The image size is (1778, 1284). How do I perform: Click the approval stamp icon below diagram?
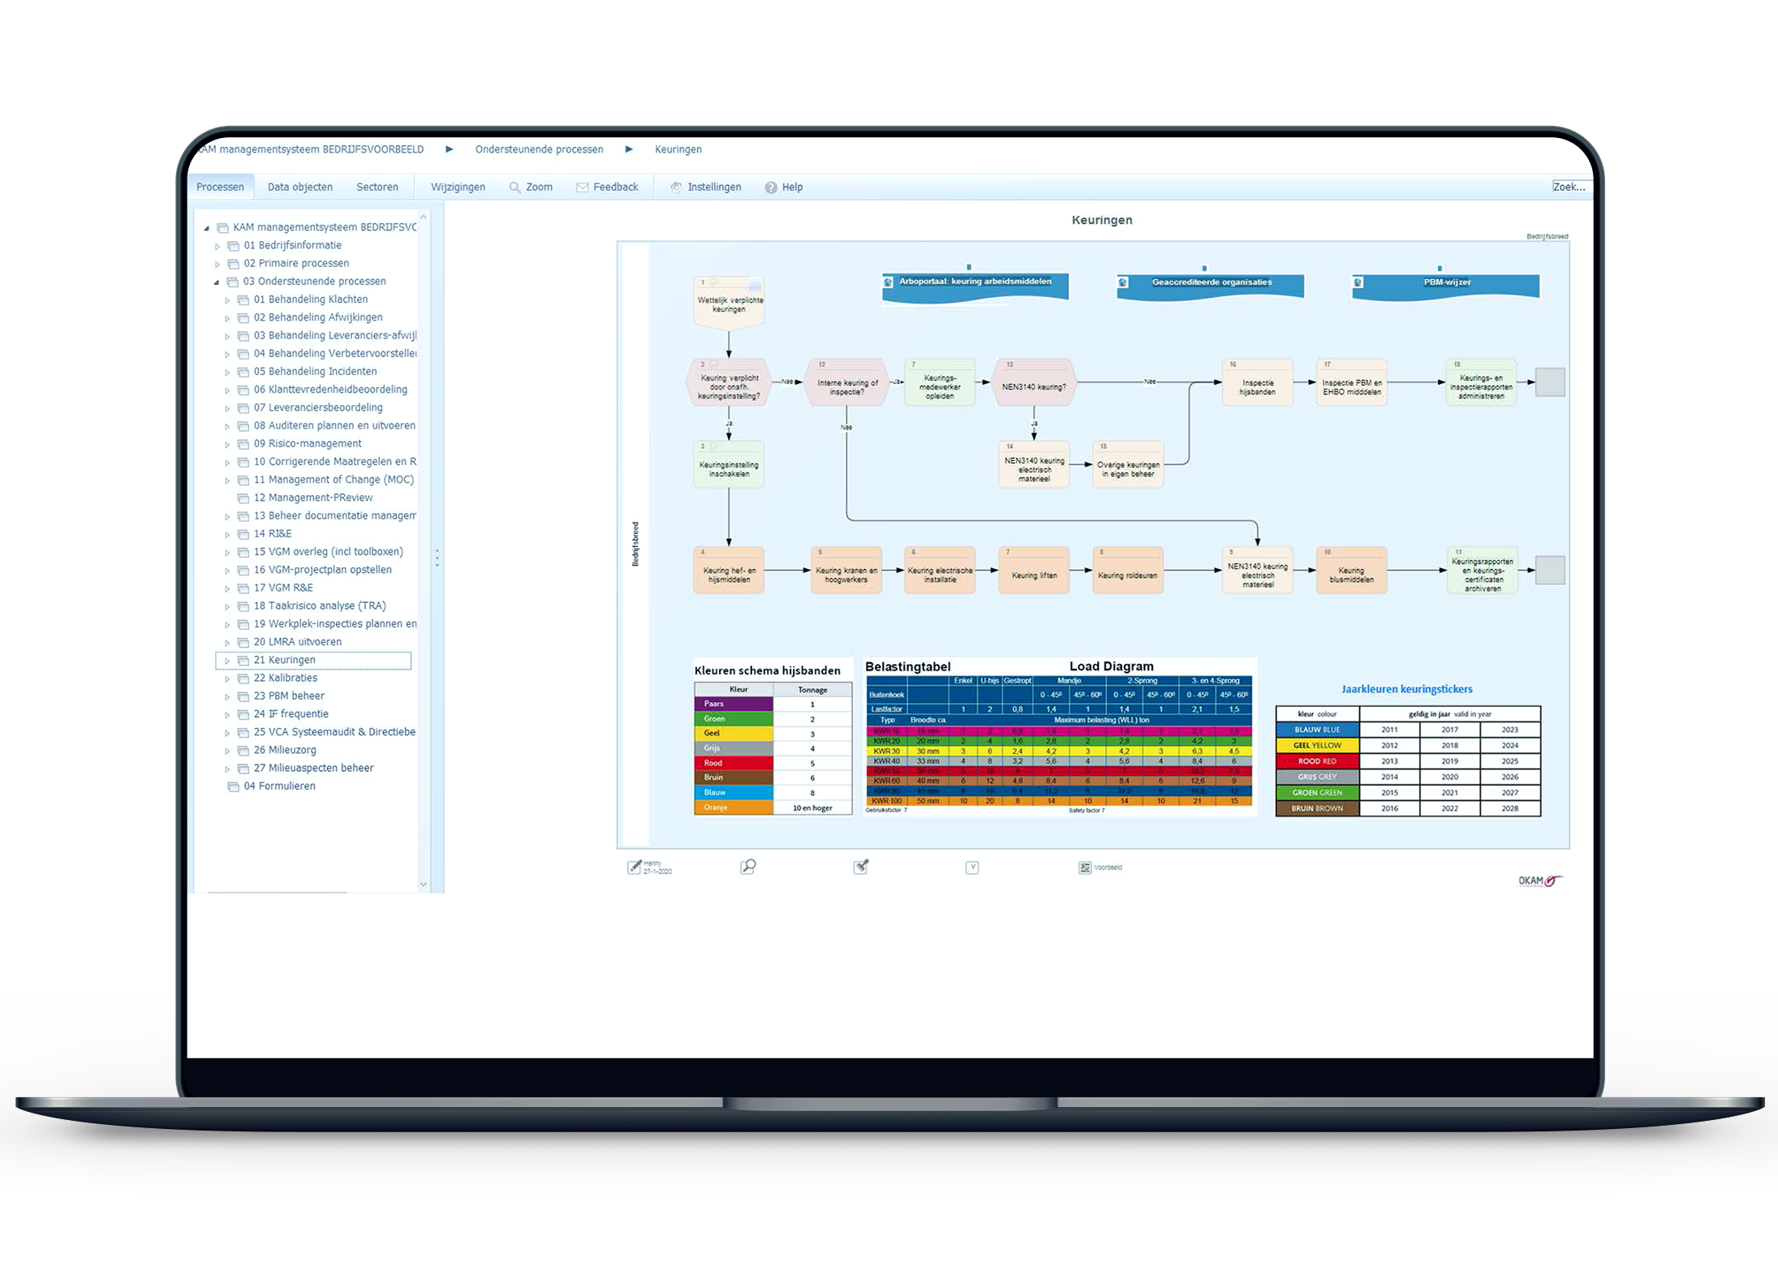click(861, 867)
